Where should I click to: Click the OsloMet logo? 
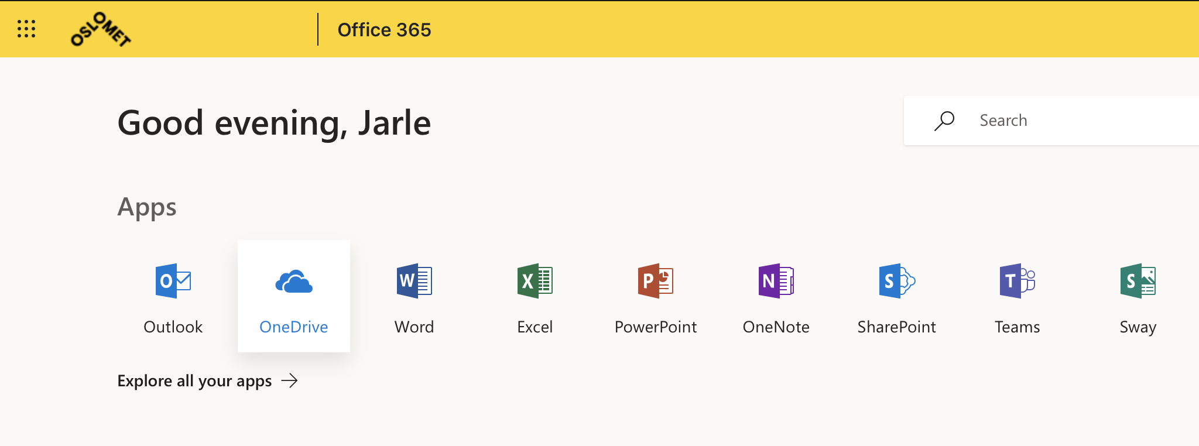[x=101, y=29]
